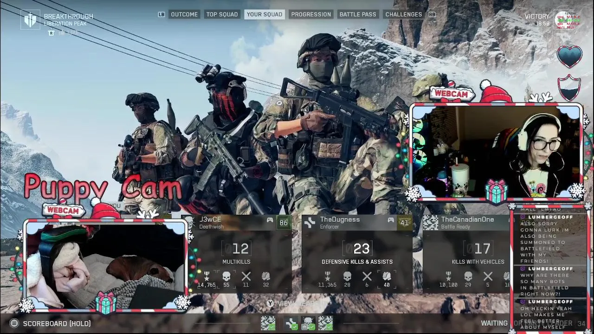Click TheDugness's Enforcer title
The image size is (594, 334).
tap(329, 227)
